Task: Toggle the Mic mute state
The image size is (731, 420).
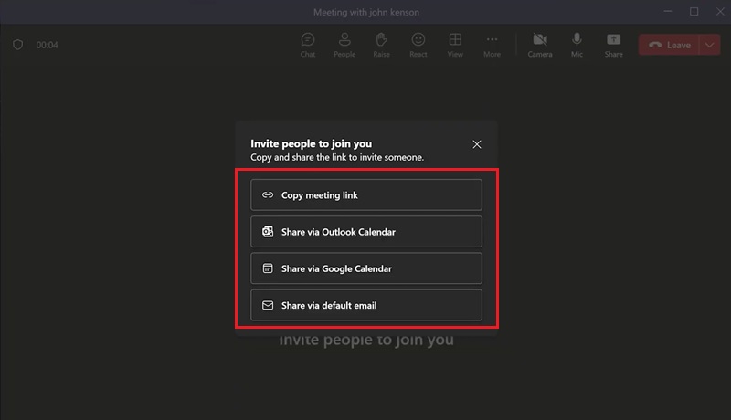Action: 577,44
